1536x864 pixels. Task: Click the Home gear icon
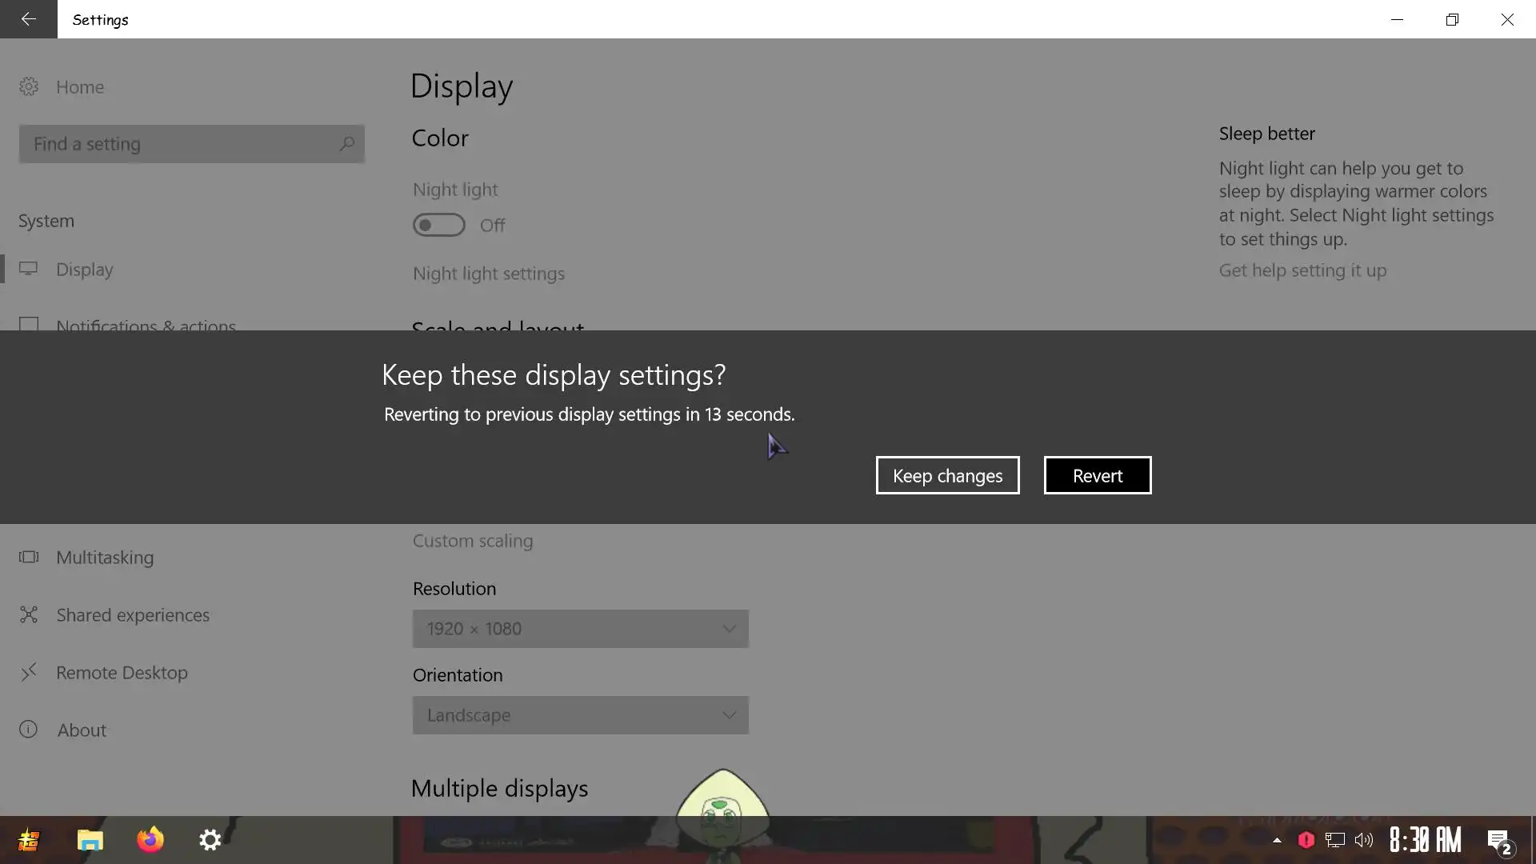click(29, 86)
